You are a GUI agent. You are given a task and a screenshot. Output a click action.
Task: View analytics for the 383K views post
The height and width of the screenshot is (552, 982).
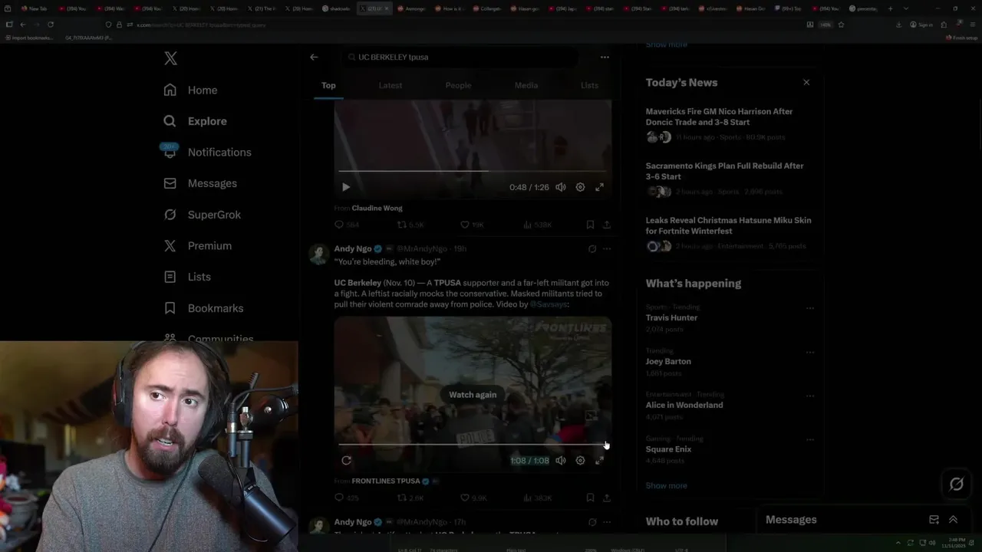[537, 498]
